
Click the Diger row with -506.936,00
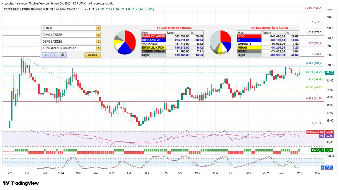pos(268,55)
